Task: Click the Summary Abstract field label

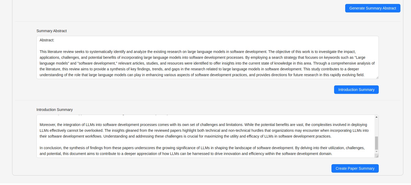Action: tap(52, 31)
